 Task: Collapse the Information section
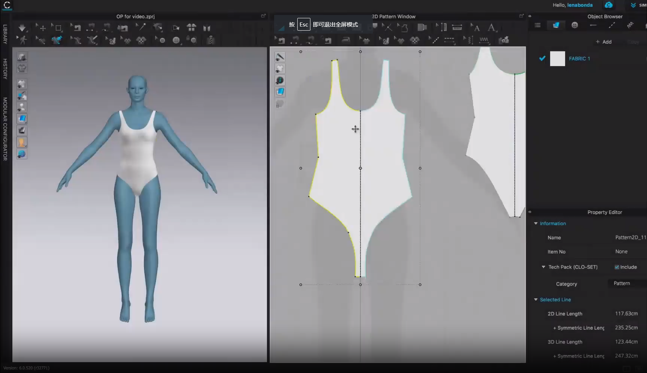pyautogui.click(x=536, y=223)
